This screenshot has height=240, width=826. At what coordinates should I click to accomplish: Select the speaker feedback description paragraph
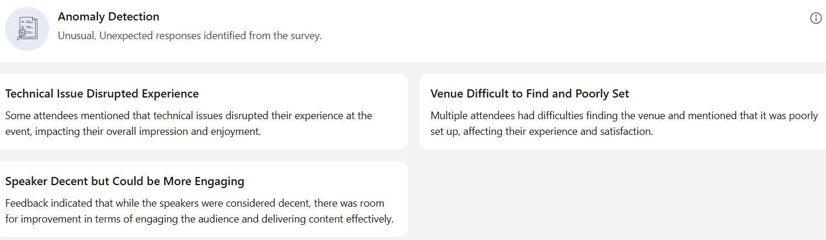coord(200,211)
